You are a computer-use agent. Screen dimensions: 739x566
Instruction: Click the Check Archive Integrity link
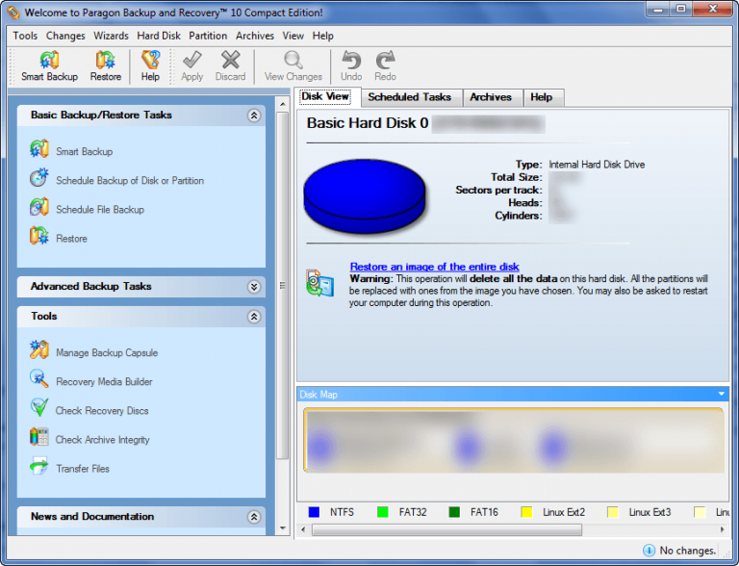click(x=102, y=440)
